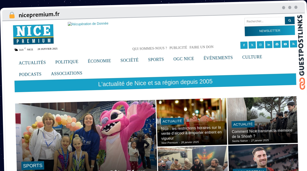
Task: Click author Sasha Nahon
Action: pyautogui.click(x=240, y=141)
